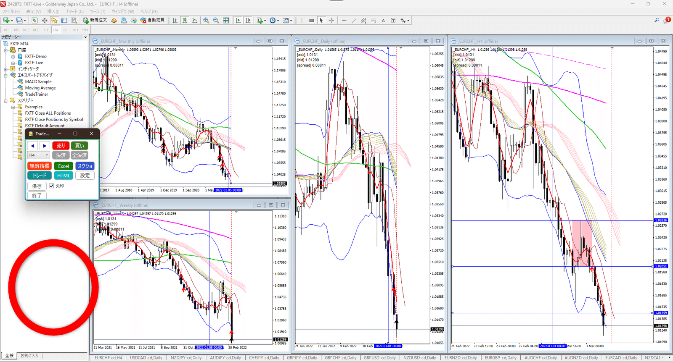Zoom in on the chart

pyautogui.click(x=206, y=20)
